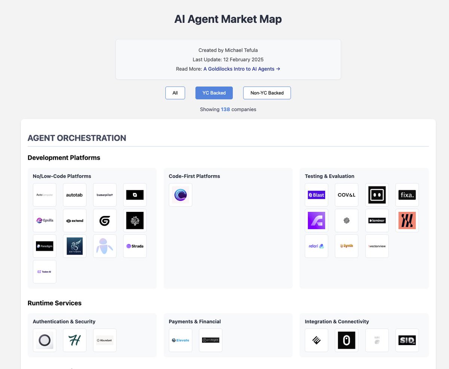Open the Elevate icon under Payments & Financial

[x=180, y=340]
